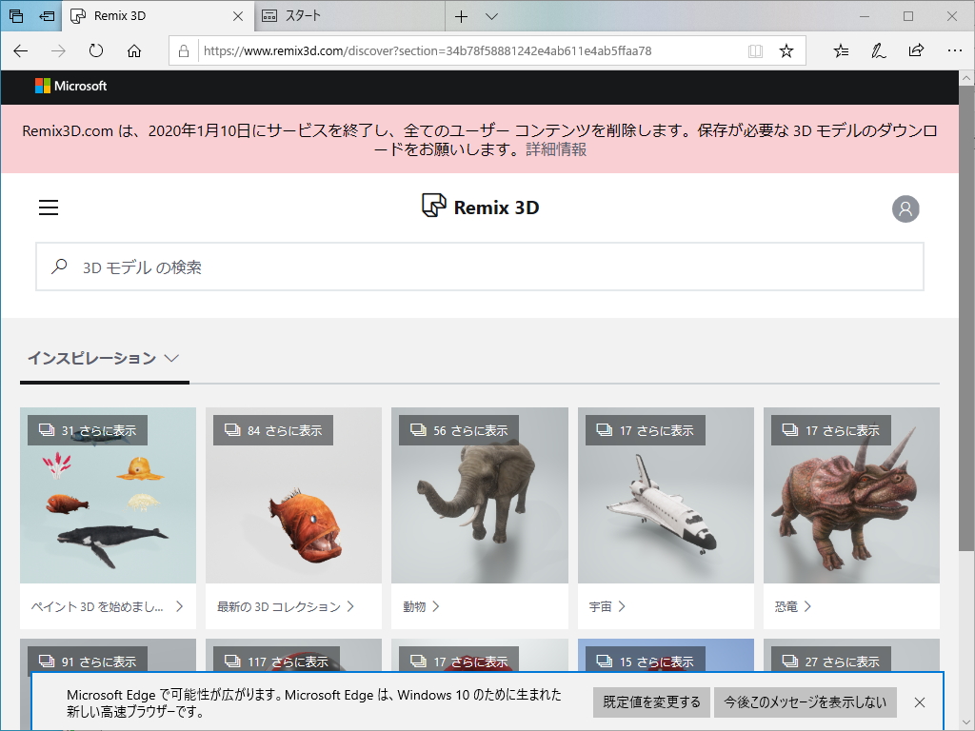This screenshot has width=975, height=731.
Task: Star the page to add a favorite
Action: [x=786, y=50]
